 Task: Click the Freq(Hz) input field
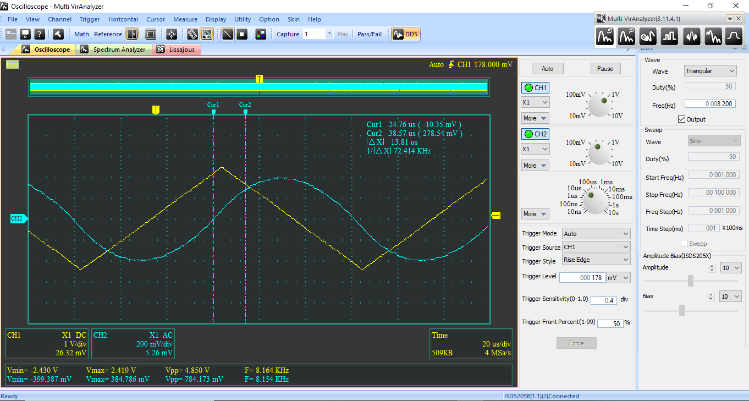[710, 103]
